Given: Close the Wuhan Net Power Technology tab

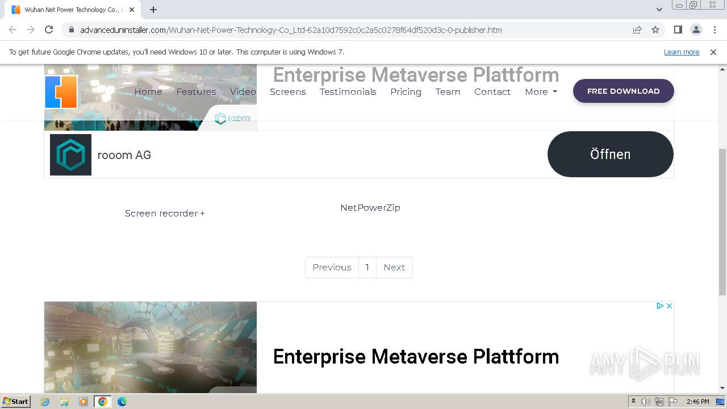Looking at the screenshot, I should [x=132, y=10].
